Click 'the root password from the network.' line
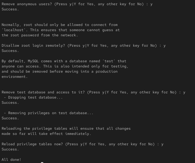This screenshot has width=195, height=163. pyautogui.click(x=40, y=35)
